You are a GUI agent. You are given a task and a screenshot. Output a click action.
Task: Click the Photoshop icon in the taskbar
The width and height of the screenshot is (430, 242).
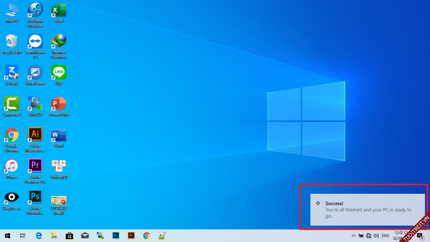(116, 236)
